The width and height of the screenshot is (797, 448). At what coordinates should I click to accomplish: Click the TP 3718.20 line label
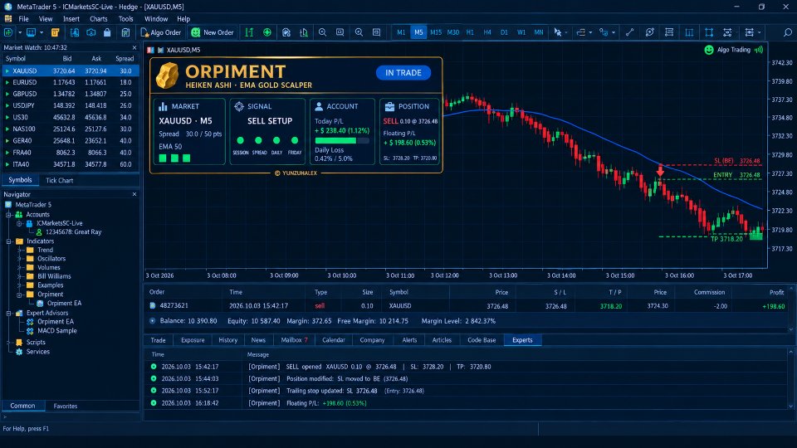[x=727, y=239]
